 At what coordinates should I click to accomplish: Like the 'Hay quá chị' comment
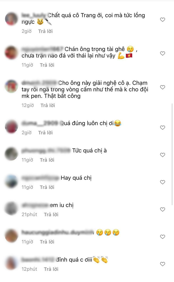[x=162, y=182]
